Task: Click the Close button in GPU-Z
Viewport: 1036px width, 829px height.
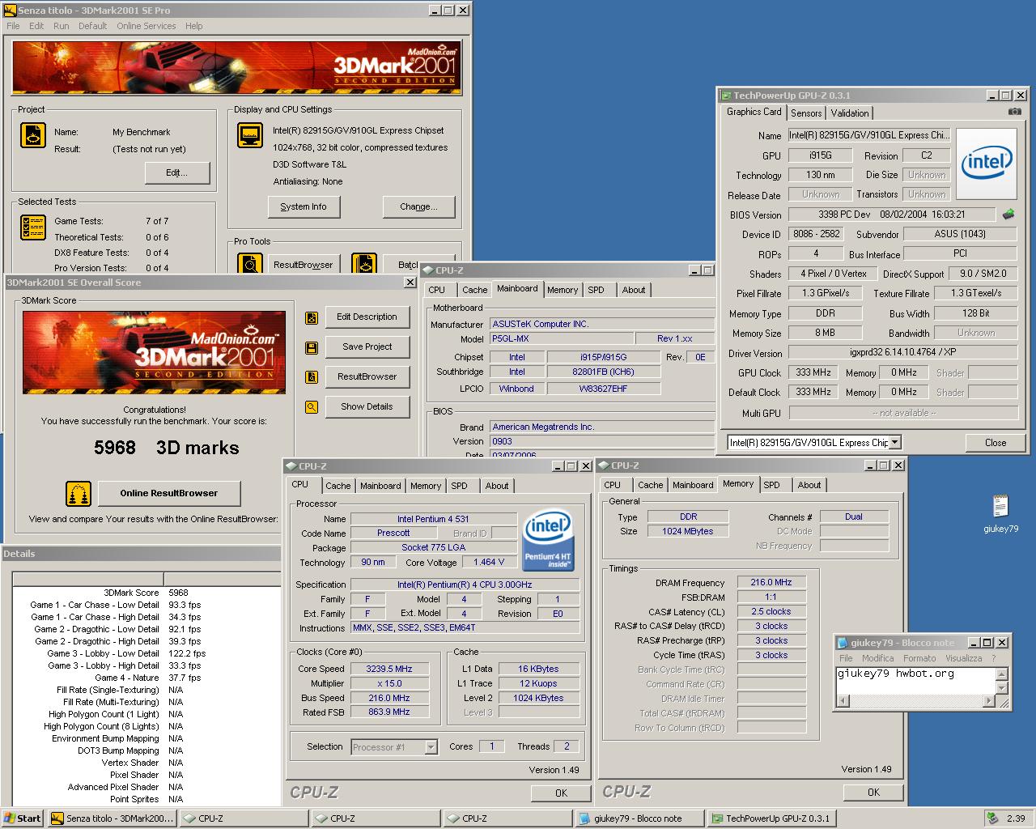Action: (x=996, y=443)
